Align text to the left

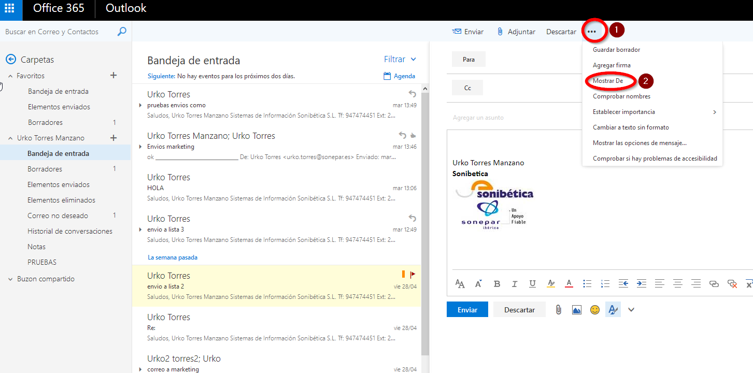coord(659,283)
